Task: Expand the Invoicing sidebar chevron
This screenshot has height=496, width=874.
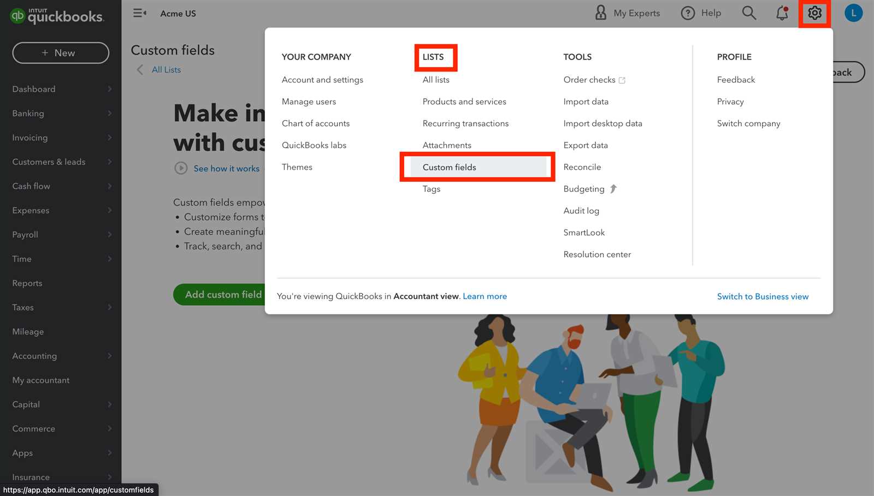Action: (110, 138)
